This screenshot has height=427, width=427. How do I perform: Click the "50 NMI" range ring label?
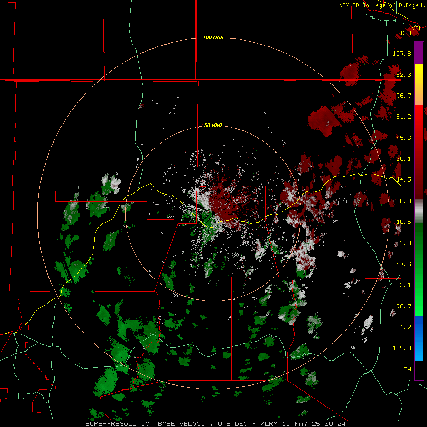(213, 125)
